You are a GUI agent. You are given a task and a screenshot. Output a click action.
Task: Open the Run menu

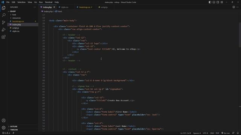[41, 2]
